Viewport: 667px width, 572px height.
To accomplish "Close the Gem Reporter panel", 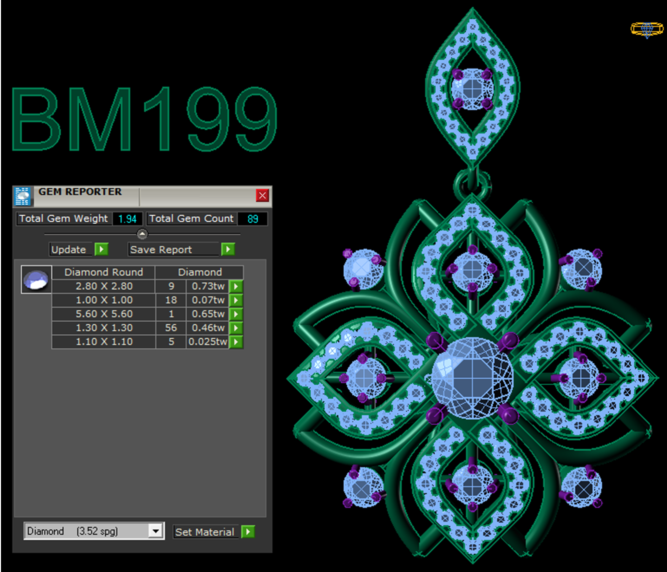I will pos(262,195).
